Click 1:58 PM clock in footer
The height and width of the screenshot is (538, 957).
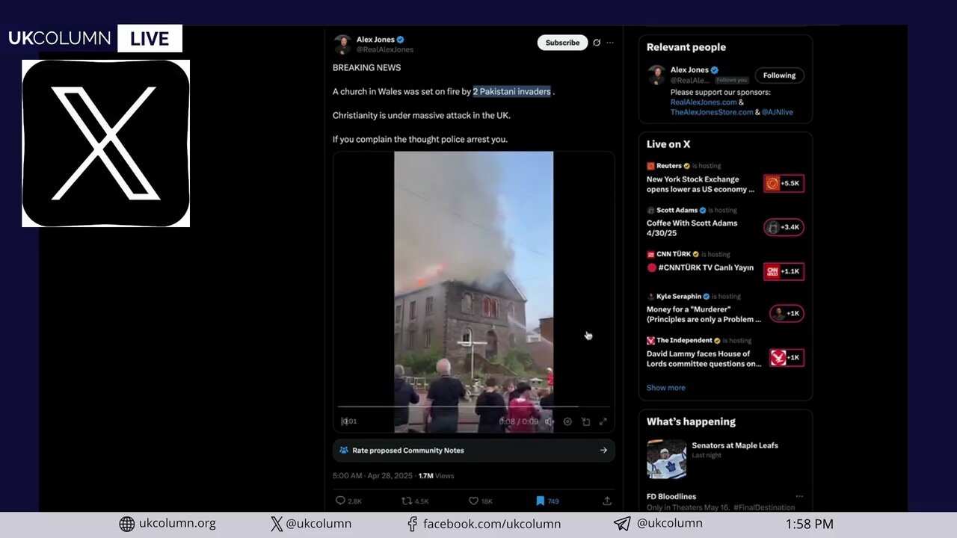[x=809, y=525]
